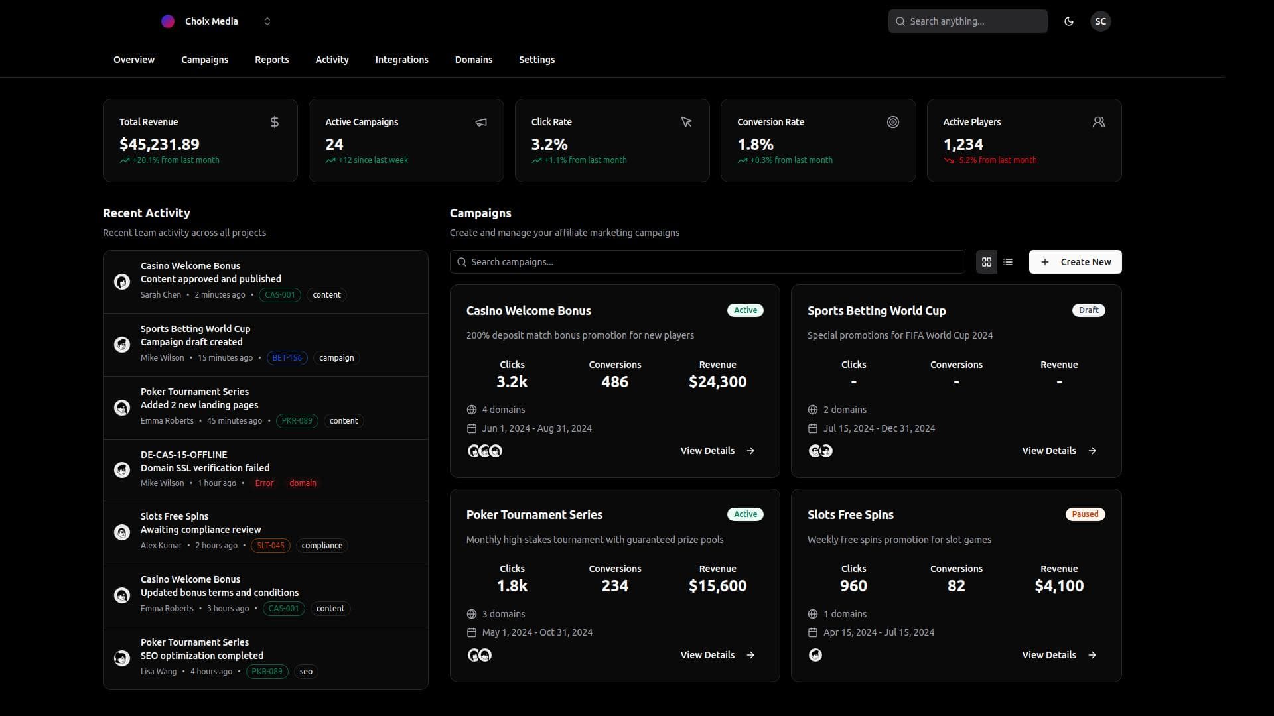Click the seo tag
The height and width of the screenshot is (716, 1274).
click(x=306, y=672)
